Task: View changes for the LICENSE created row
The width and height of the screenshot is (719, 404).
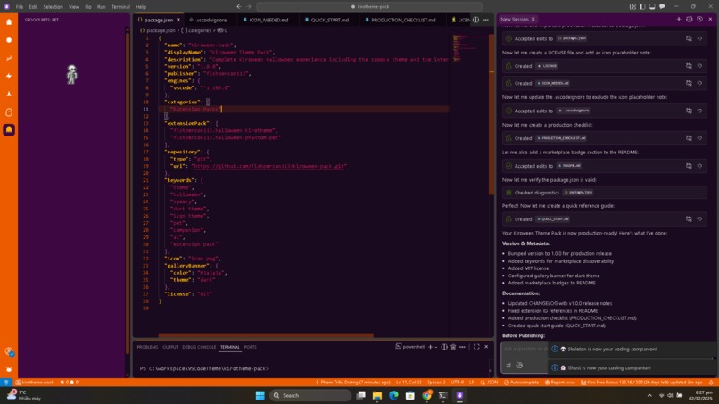Action: (x=689, y=66)
